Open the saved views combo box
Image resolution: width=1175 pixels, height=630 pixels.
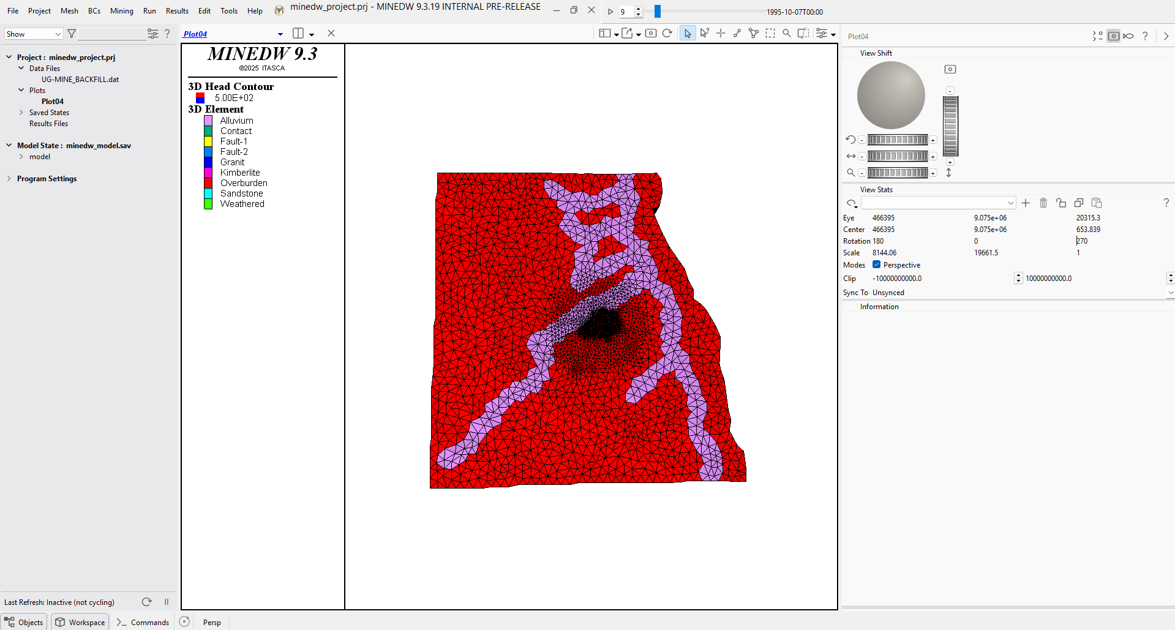[x=938, y=203]
